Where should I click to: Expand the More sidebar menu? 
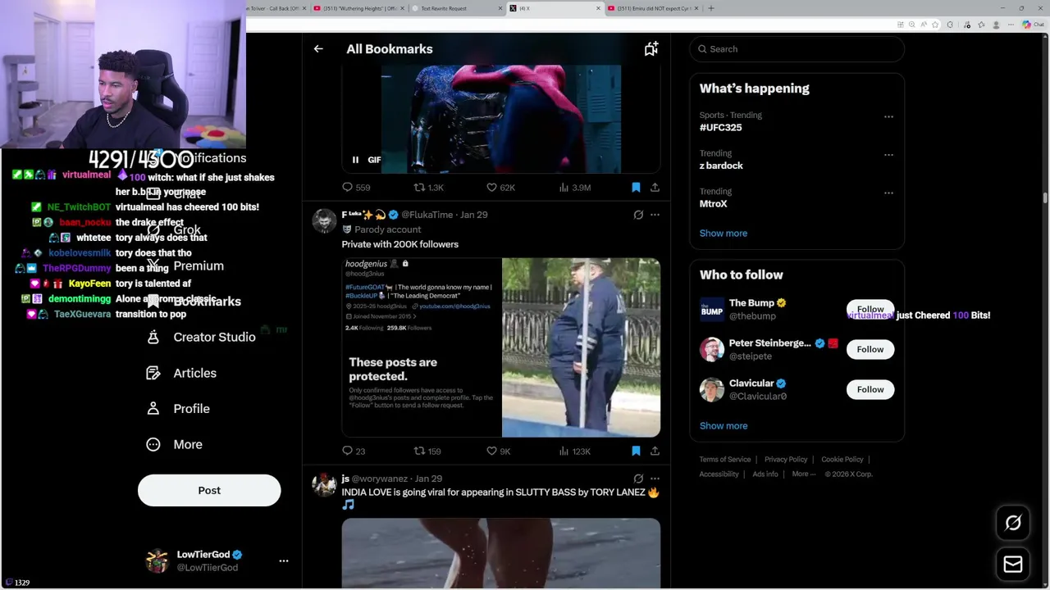tap(175, 445)
